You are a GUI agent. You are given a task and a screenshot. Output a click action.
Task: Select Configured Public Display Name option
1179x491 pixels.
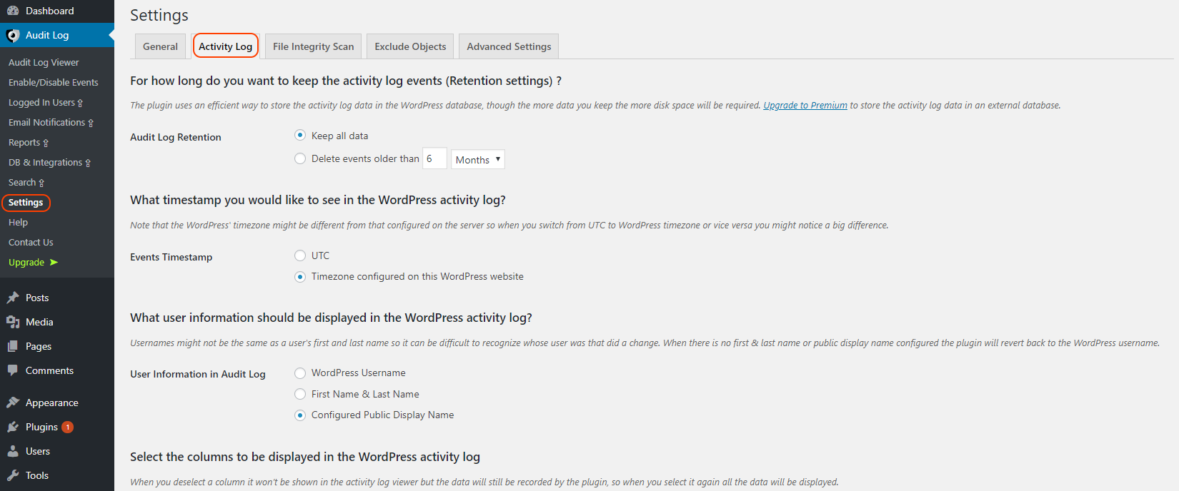tap(300, 415)
